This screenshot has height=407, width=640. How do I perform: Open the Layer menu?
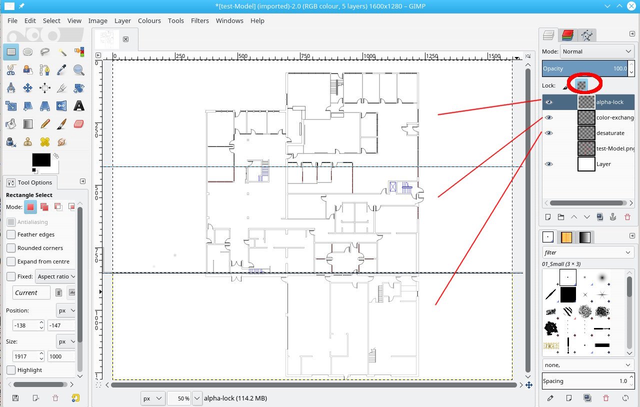coord(122,20)
